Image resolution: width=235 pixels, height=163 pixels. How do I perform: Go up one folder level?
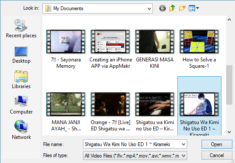172,8
